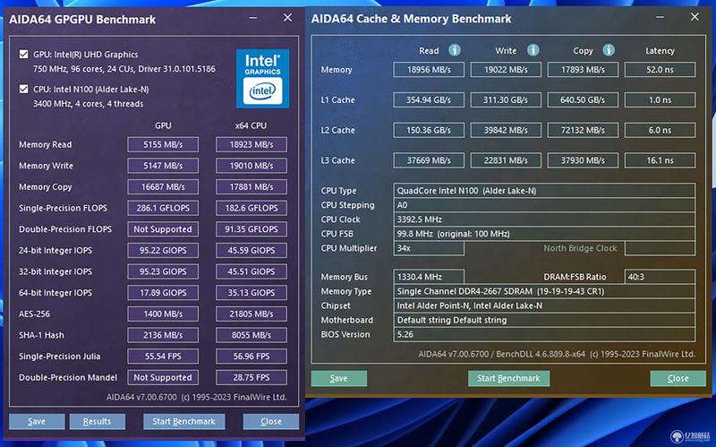The image size is (716, 447).
Task: Select Memory Write value 19022 MB/s
Action: [x=506, y=70]
